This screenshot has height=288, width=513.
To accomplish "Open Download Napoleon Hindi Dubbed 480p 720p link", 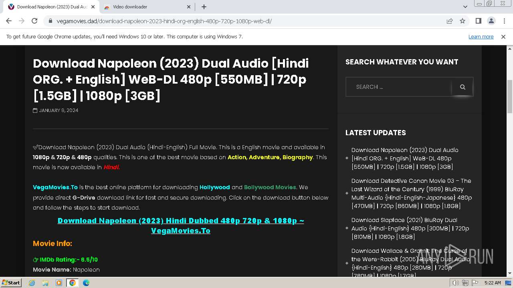I will click(x=181, y=226).
